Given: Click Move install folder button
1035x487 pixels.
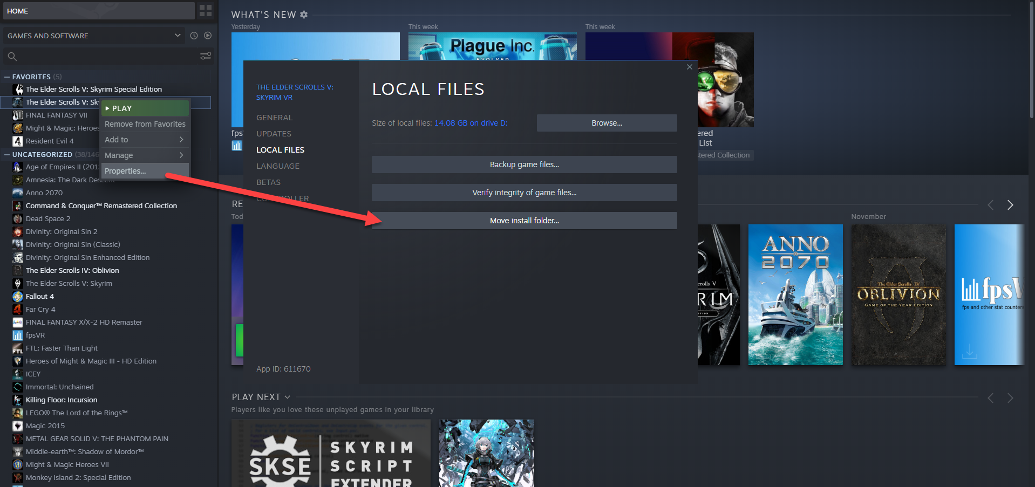Looking at the screenshot, I should click(x=524, y=221).
